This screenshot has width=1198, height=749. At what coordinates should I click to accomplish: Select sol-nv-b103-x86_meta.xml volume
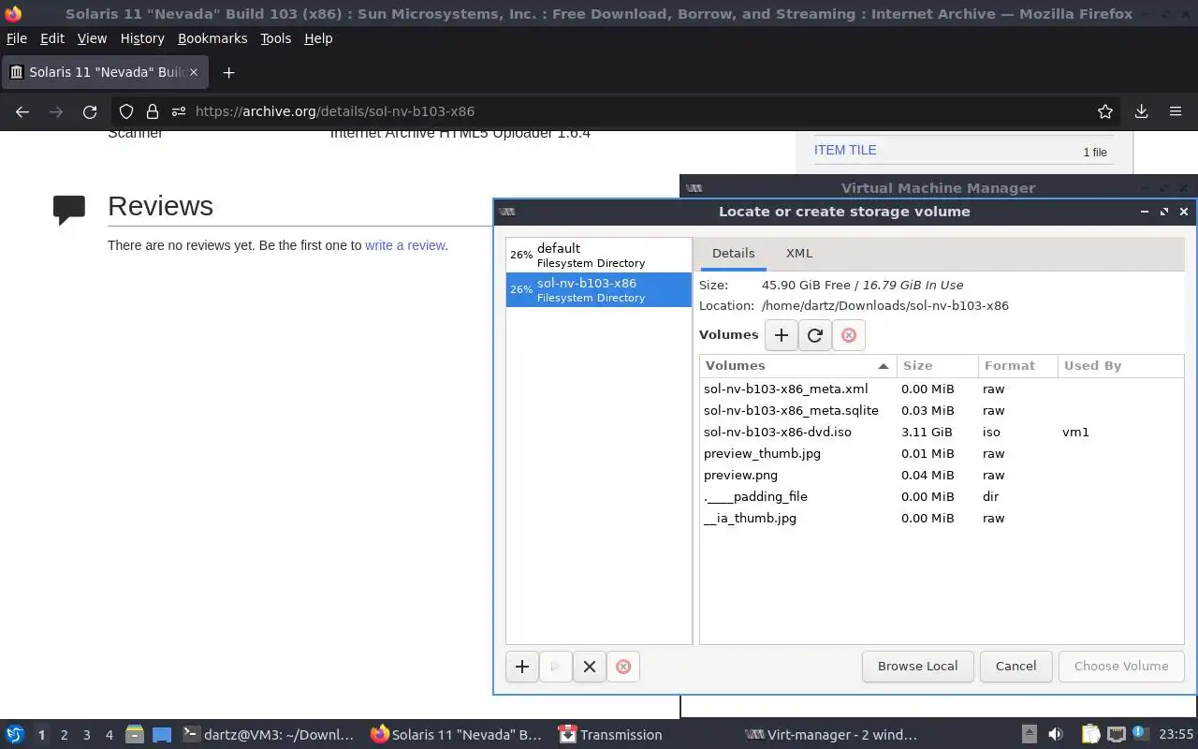(x=942, y=389)
